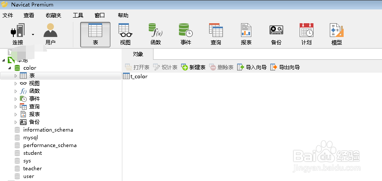The width and height of the screenshot is (382, 181).
Task: Open 查询 queries from the toolbar
Action: [x=216, y=34]
